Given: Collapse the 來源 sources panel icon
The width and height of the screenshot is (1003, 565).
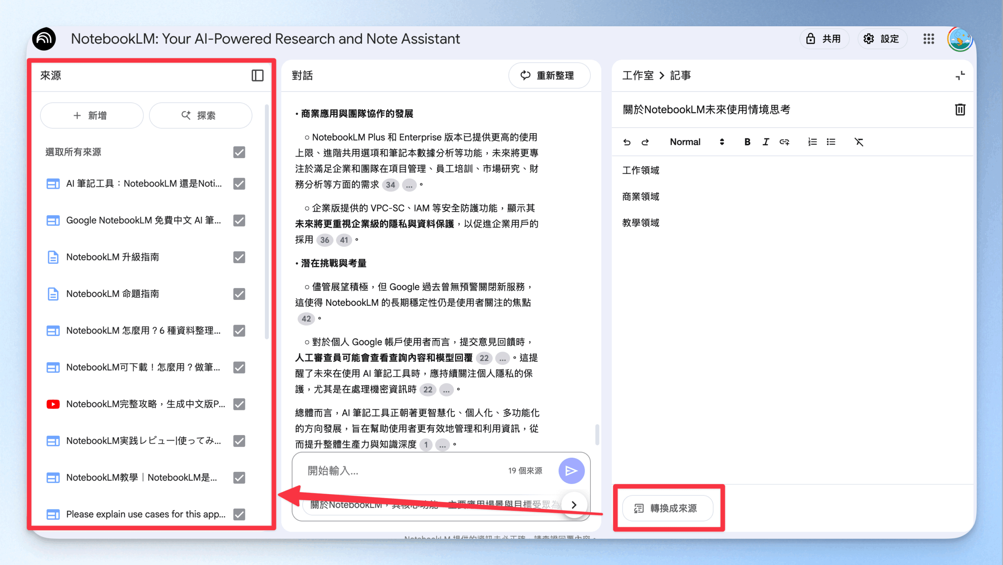Looking at the screenshot, I should [x=257, y=75].
